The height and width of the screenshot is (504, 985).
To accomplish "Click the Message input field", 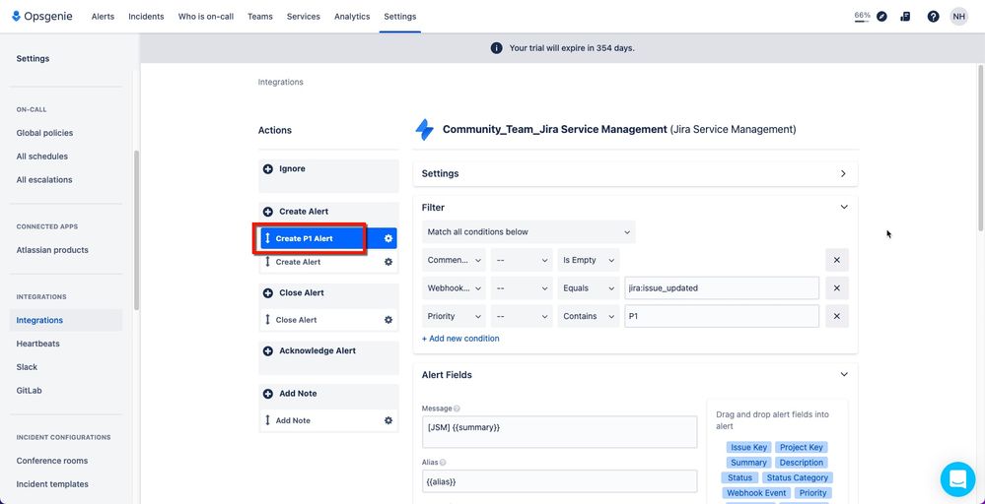I will [559, 431].
